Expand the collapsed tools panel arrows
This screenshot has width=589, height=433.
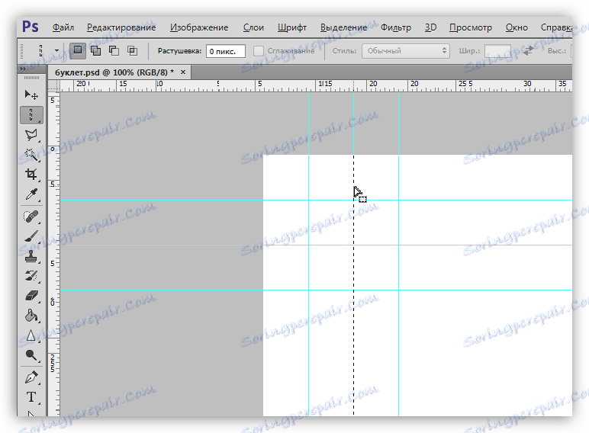click(23, 69)
